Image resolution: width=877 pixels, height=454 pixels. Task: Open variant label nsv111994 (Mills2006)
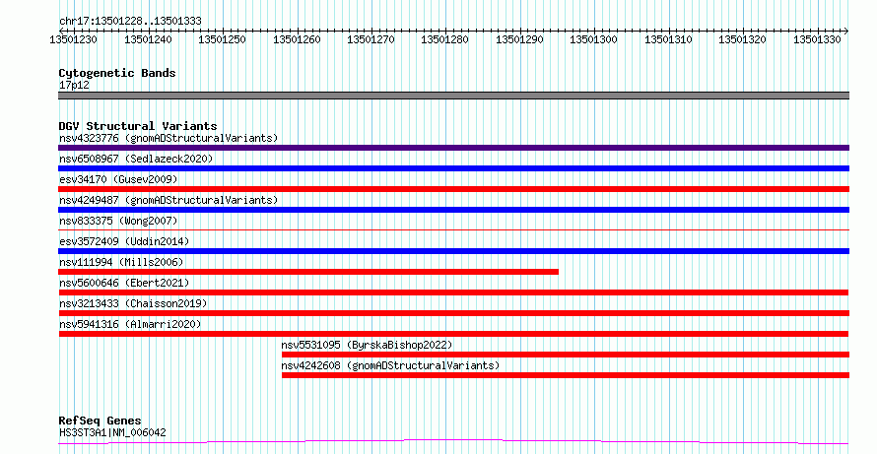[121, 262]
